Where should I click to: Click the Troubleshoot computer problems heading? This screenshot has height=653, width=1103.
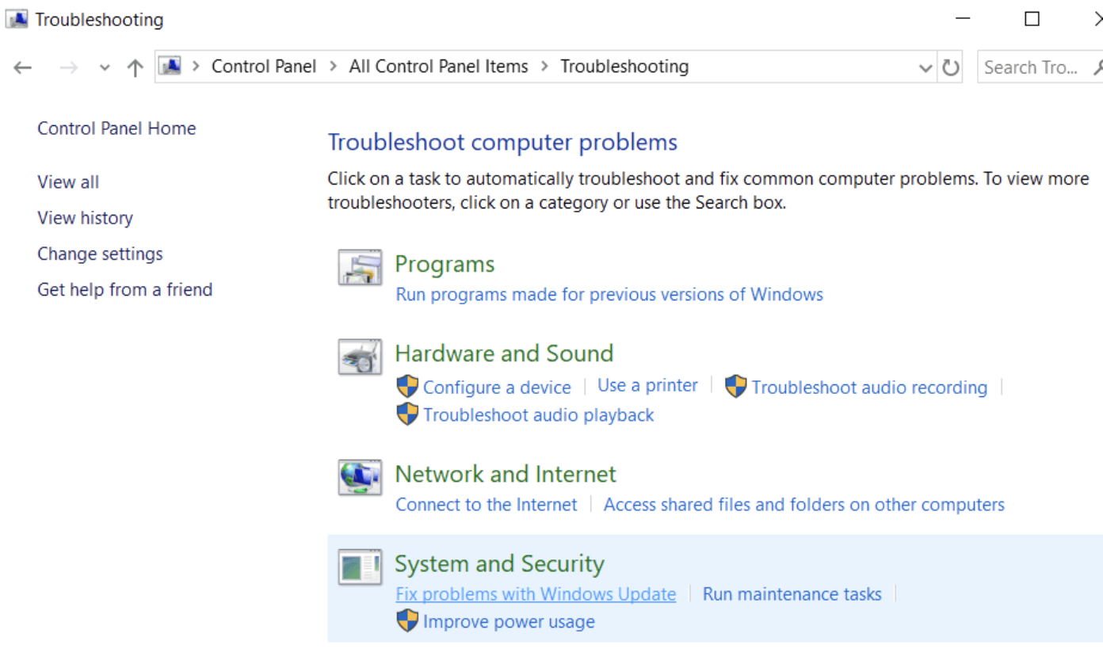[502, 143]
